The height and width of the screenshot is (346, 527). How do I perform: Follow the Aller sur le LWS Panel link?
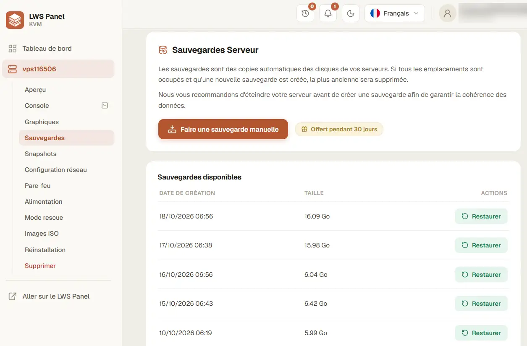(56, 297)
